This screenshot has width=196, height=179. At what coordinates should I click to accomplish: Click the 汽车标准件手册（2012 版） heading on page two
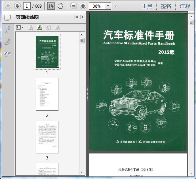pos(136,170)
